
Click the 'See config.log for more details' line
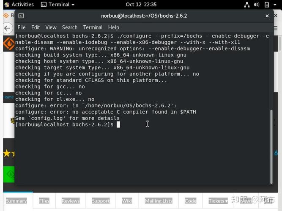(68, 118)
